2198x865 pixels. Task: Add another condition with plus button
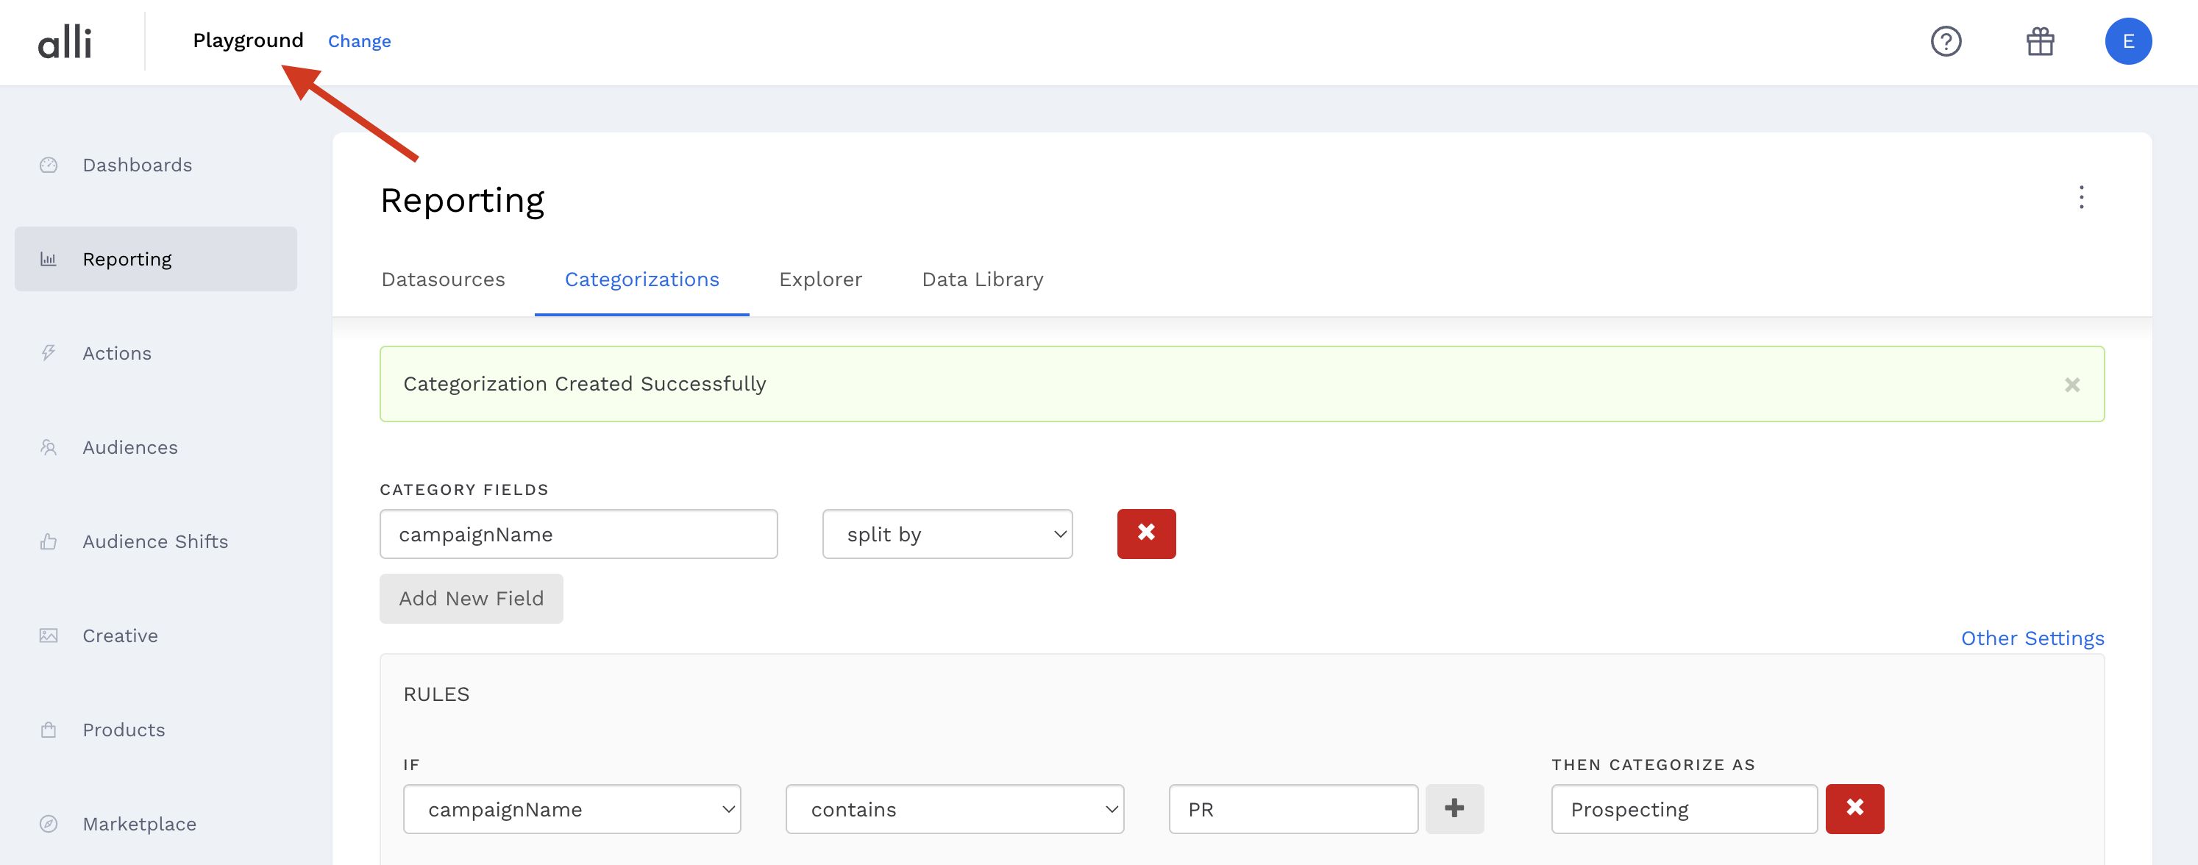click(1454, 808)
